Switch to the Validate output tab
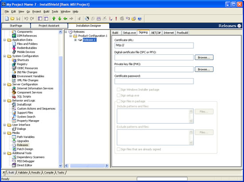244x182 pixels. 23,173
